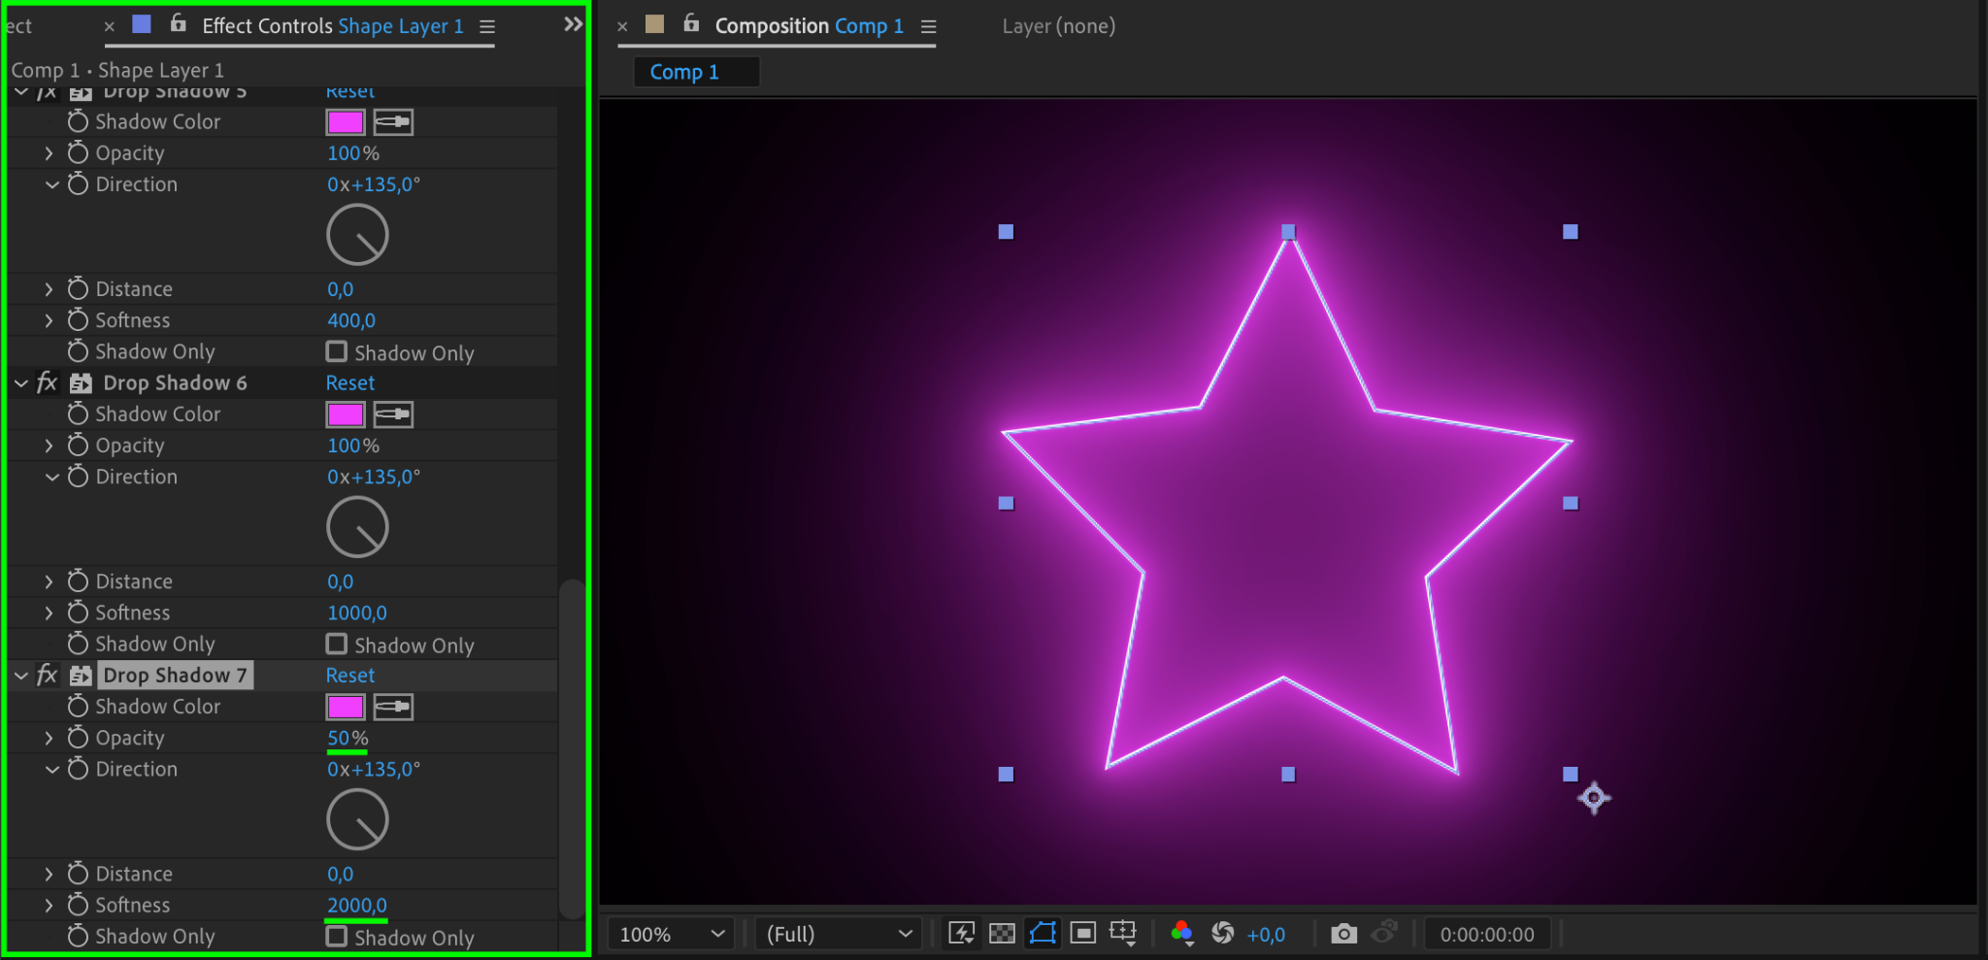The image size is (1988, 960).
Task: Use eyedropper for Drop Shadow 7 color
Action: (393, 707)
